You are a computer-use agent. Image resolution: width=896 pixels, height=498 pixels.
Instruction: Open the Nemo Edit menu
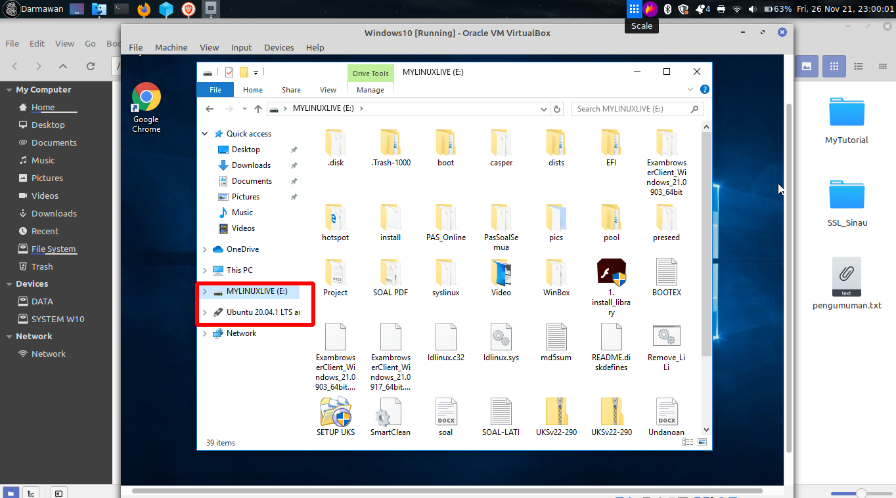tap(37, 43)
